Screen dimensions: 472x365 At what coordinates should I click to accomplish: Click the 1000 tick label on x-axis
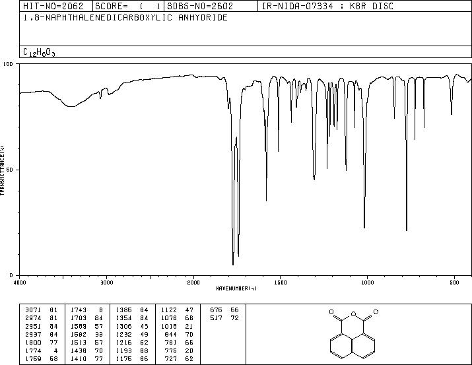(x=367, y=282)
